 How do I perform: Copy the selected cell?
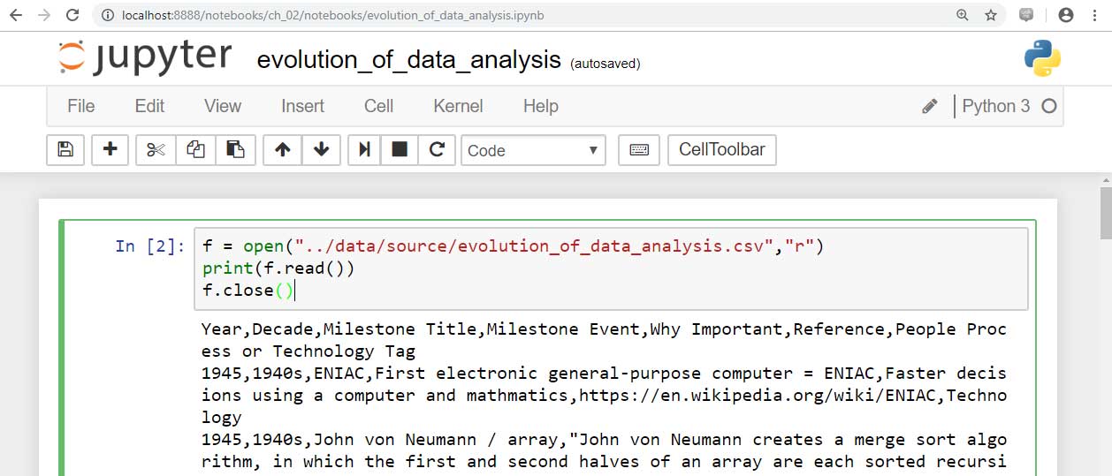(x=195, y=150)
